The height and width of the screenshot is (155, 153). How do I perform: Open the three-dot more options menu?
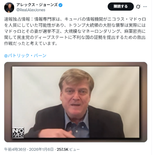tap(145, 7)
